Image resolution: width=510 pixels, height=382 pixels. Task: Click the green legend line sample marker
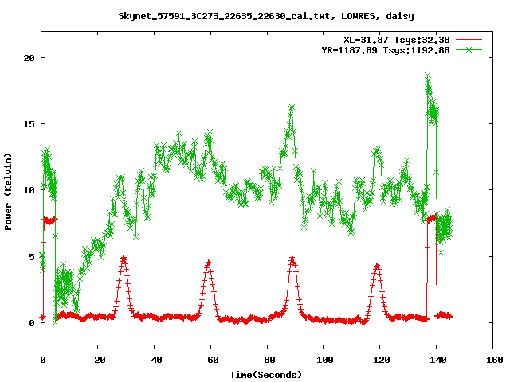click(469, 49)
